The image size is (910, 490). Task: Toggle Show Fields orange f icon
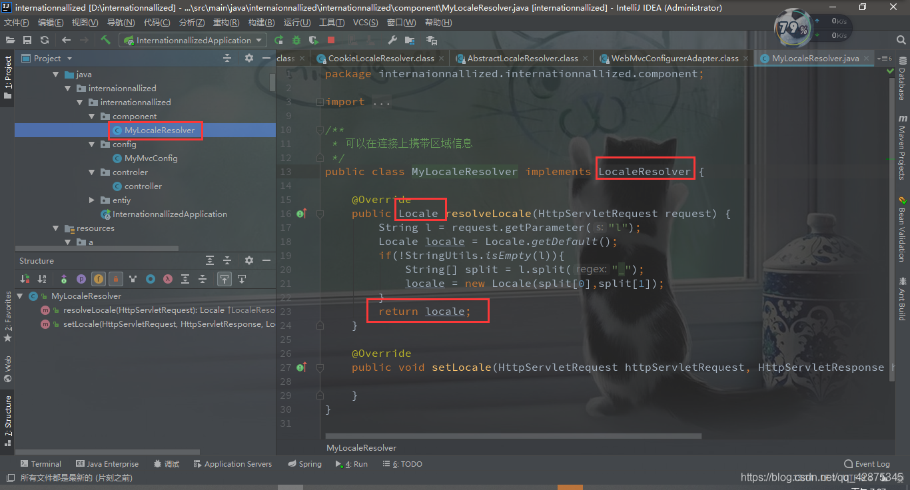[99, 279]
